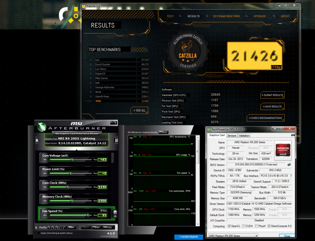Select Afterburner profile slot 1
The image size is (315, 241).
click(49, 228)
